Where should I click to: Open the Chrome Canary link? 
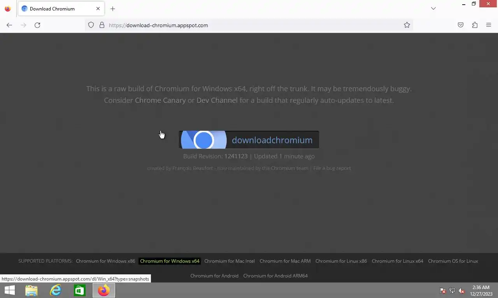pos(160,100)
